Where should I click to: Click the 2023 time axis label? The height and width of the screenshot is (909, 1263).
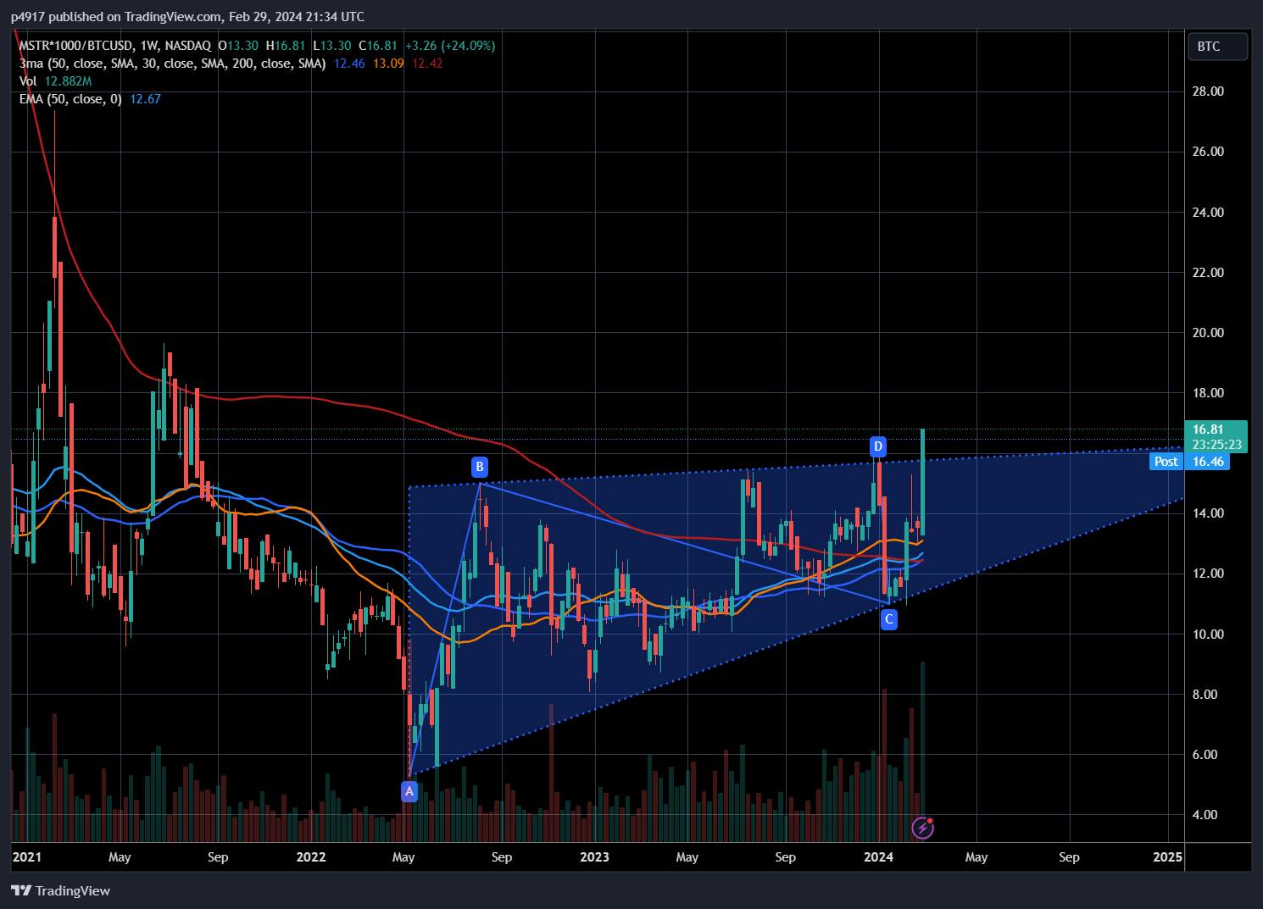(594, 856)
